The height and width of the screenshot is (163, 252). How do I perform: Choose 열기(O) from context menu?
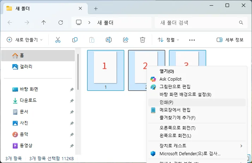[197, 71]
